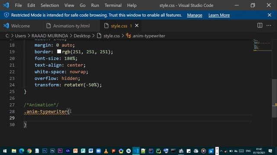Open the Go menu
The height and width of the screenshot is (155, 277).
click(x=83, y=6)
